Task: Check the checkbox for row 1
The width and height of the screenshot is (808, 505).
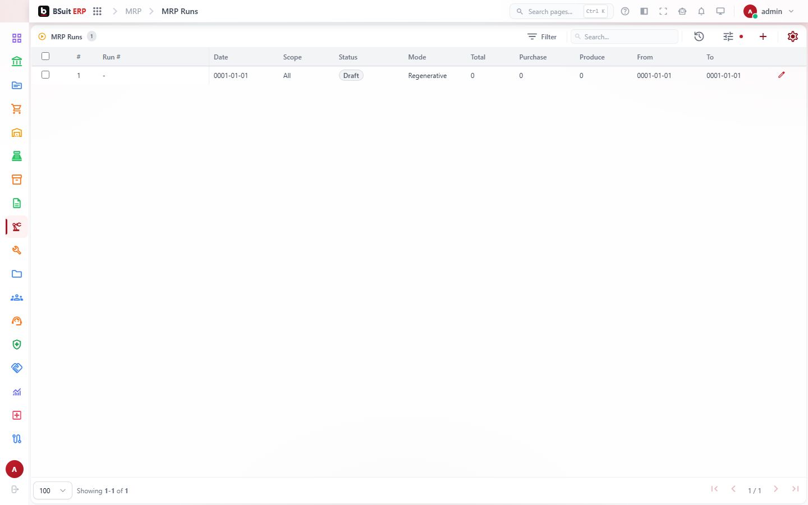Action: point(45,75)
